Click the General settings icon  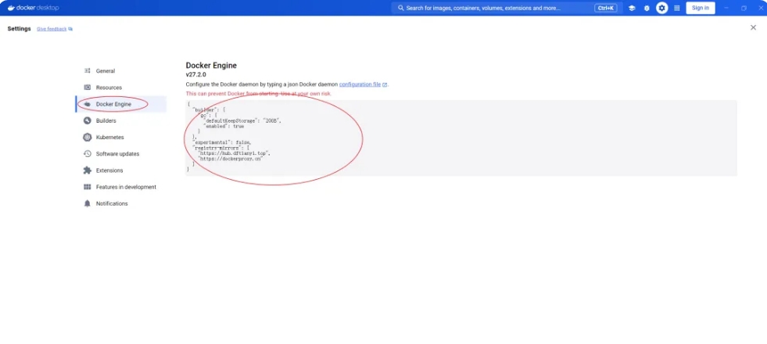[87, 71]
